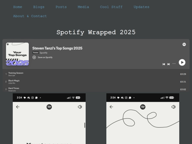Click speaker icon in left phone screenshot

coord(80,107)
